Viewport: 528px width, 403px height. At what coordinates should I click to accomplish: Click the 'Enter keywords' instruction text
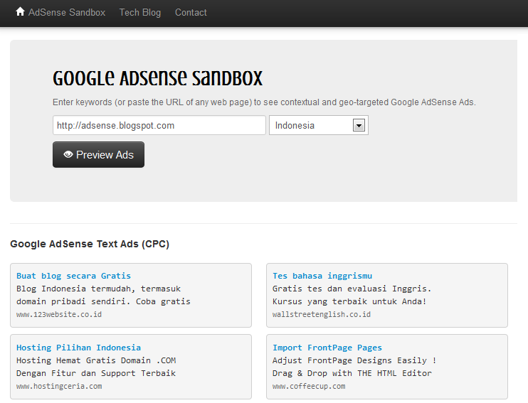(x=264, y=102)
